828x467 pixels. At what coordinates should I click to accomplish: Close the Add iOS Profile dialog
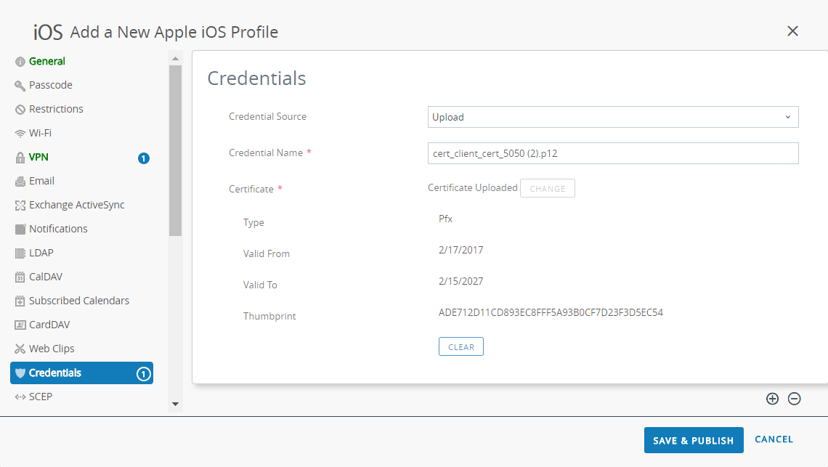(x=792, y=31)
